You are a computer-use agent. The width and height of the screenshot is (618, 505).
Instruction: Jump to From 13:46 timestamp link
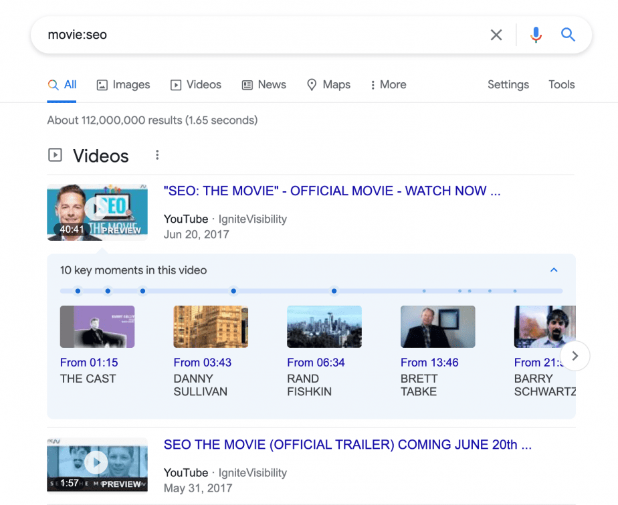tap(429, 363)
